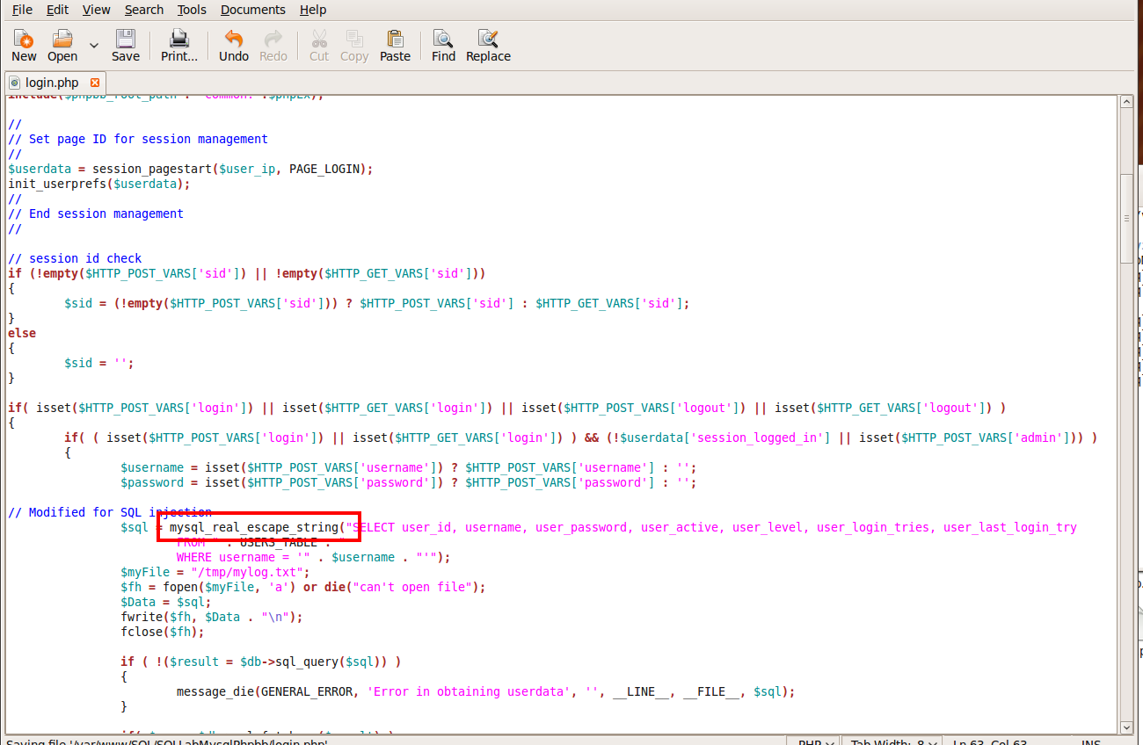Save the current file with the Save icon
This screenshot has width=1143, height=745.
pos(125,44)
